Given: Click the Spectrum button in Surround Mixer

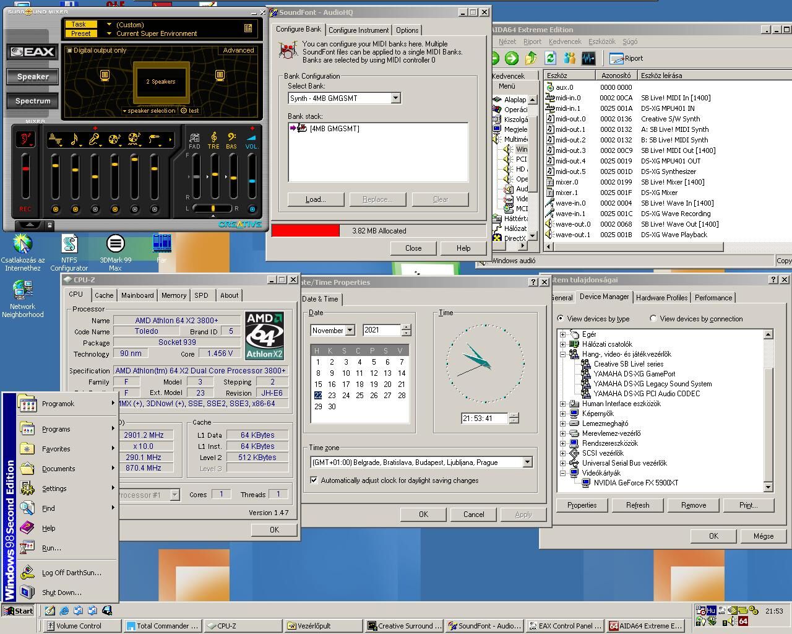Looking at the screenshot, I should click(x=33, y=101).
